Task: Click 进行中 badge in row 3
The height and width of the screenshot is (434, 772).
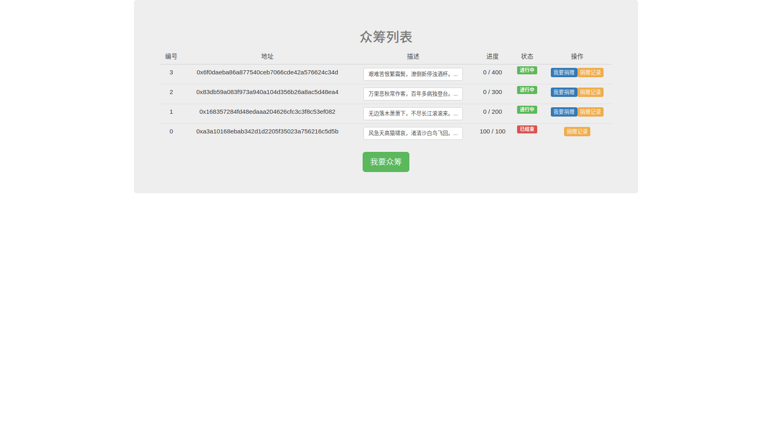Action: coord(527,70)
